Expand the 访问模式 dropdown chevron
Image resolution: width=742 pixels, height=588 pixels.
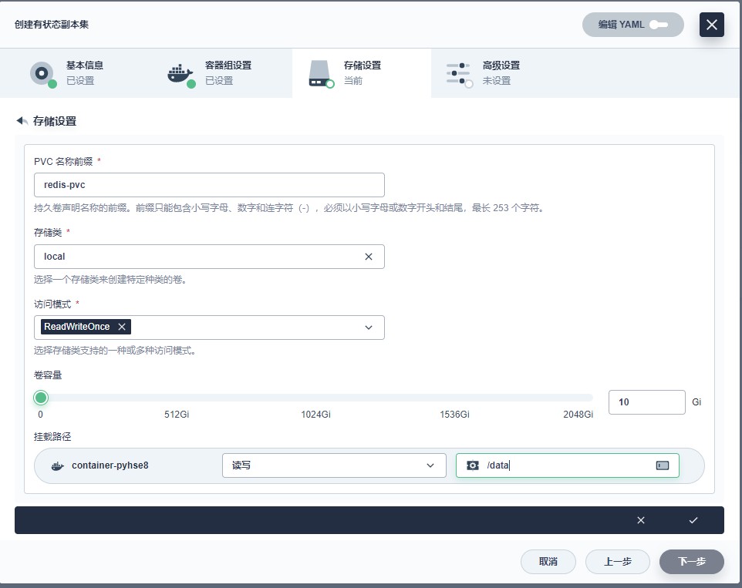[368, 328]
